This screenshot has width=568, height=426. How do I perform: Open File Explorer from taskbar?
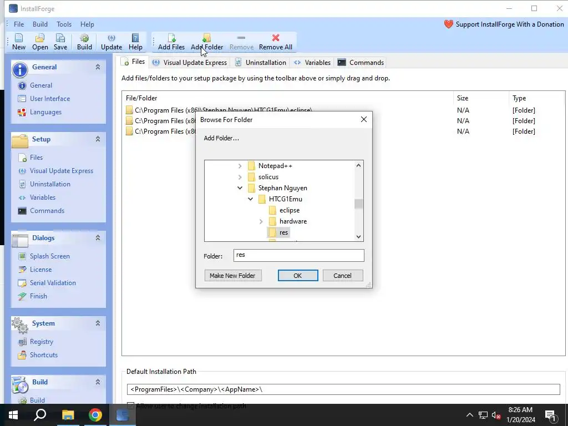[68, 415]
